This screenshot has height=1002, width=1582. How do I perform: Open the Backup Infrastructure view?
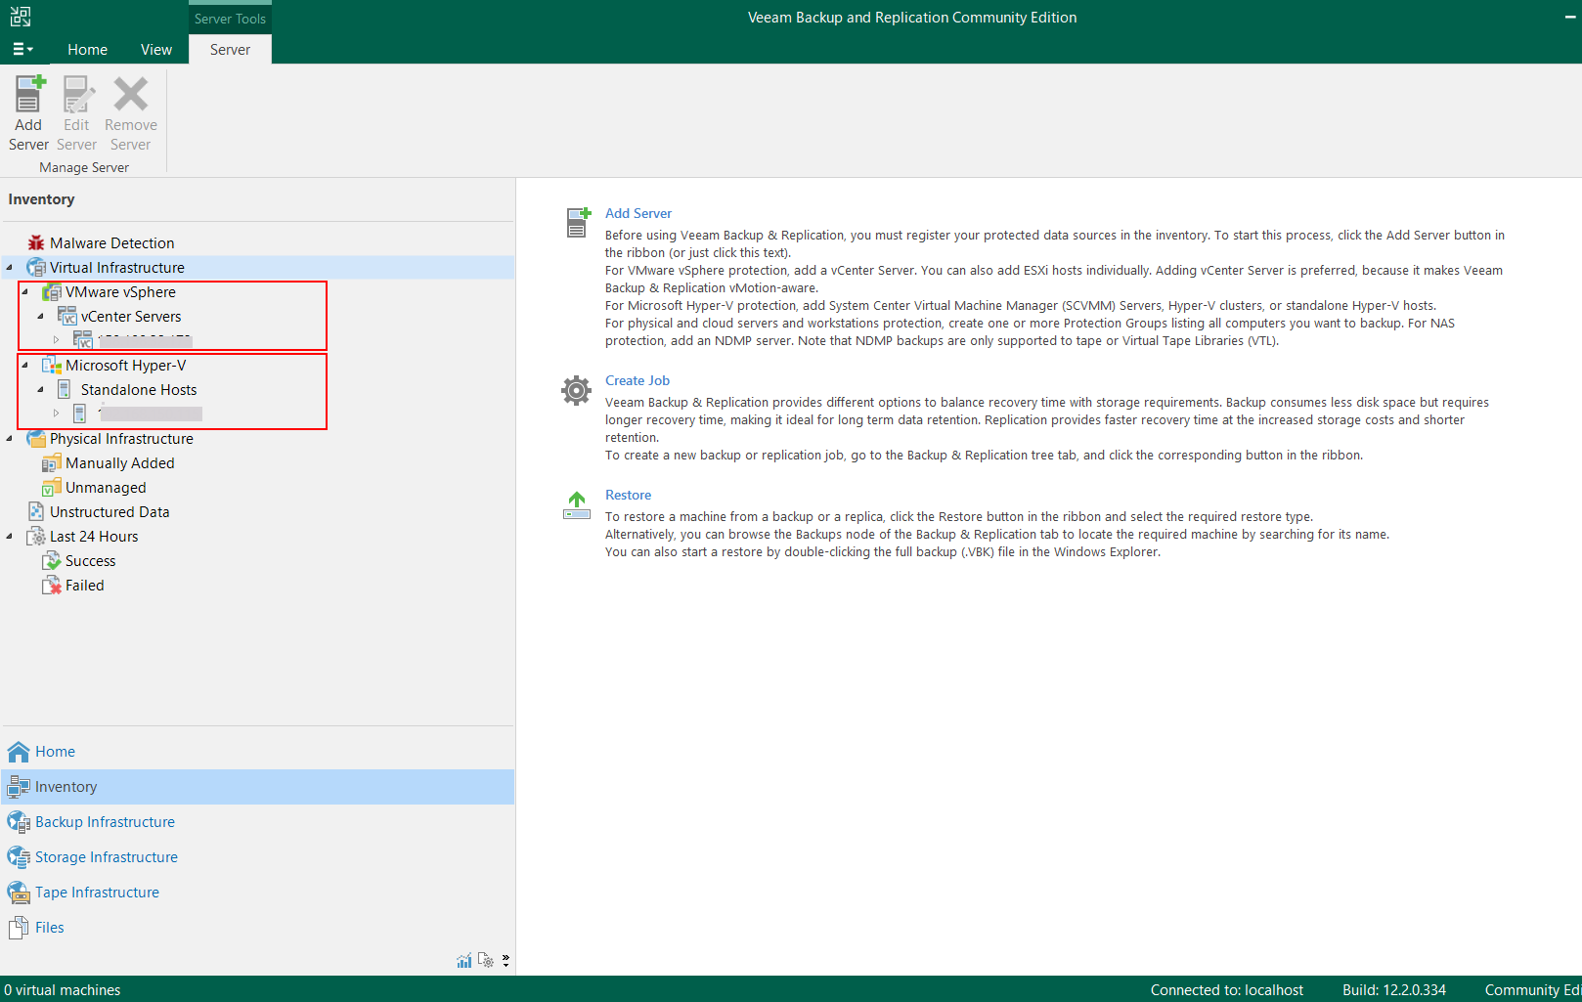point(258,822)
